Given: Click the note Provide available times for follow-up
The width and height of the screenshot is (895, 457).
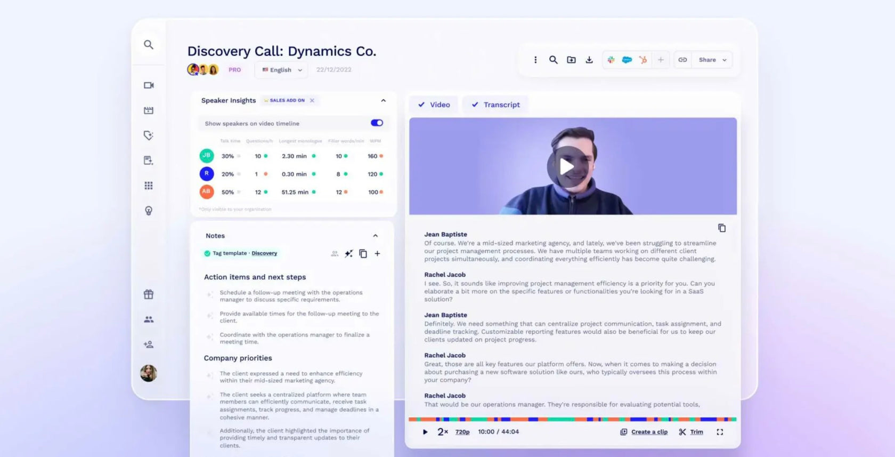Looking at the screenshot, I should pos(299,317).
